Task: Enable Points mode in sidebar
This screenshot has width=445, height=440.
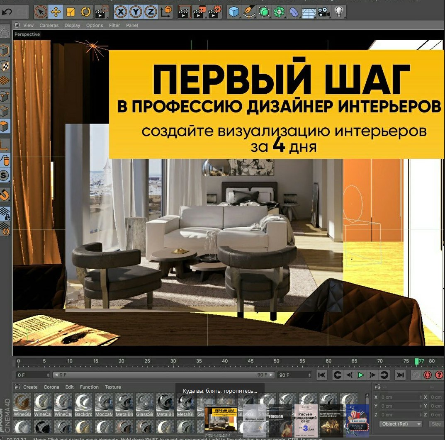Action: pyautogui.click(x=5, y=96)
